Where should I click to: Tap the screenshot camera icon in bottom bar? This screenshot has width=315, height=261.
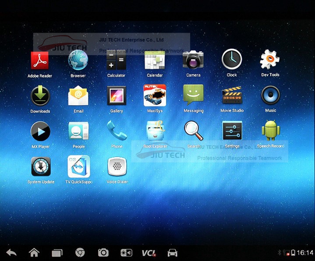[x=103, y=253]
